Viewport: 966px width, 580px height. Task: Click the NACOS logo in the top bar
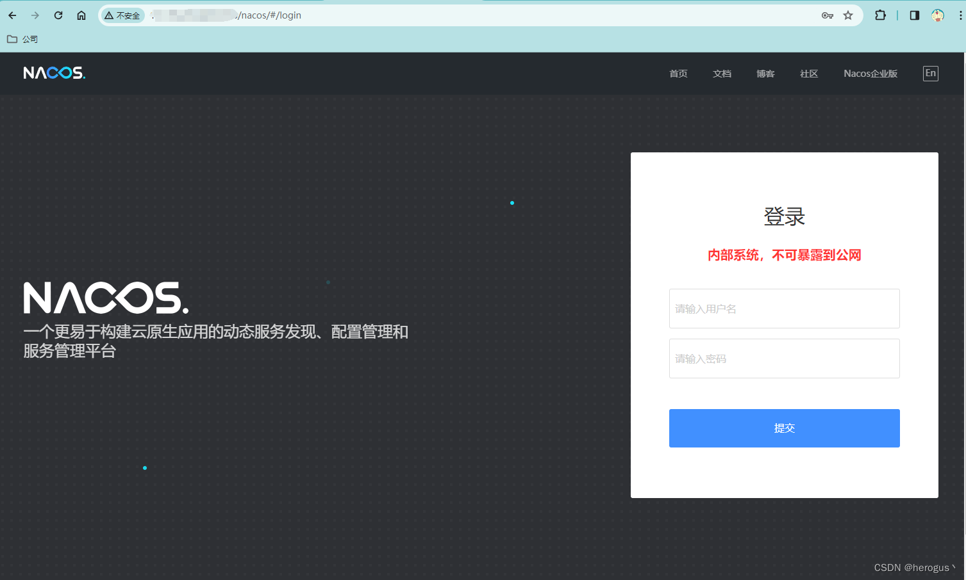54,72
